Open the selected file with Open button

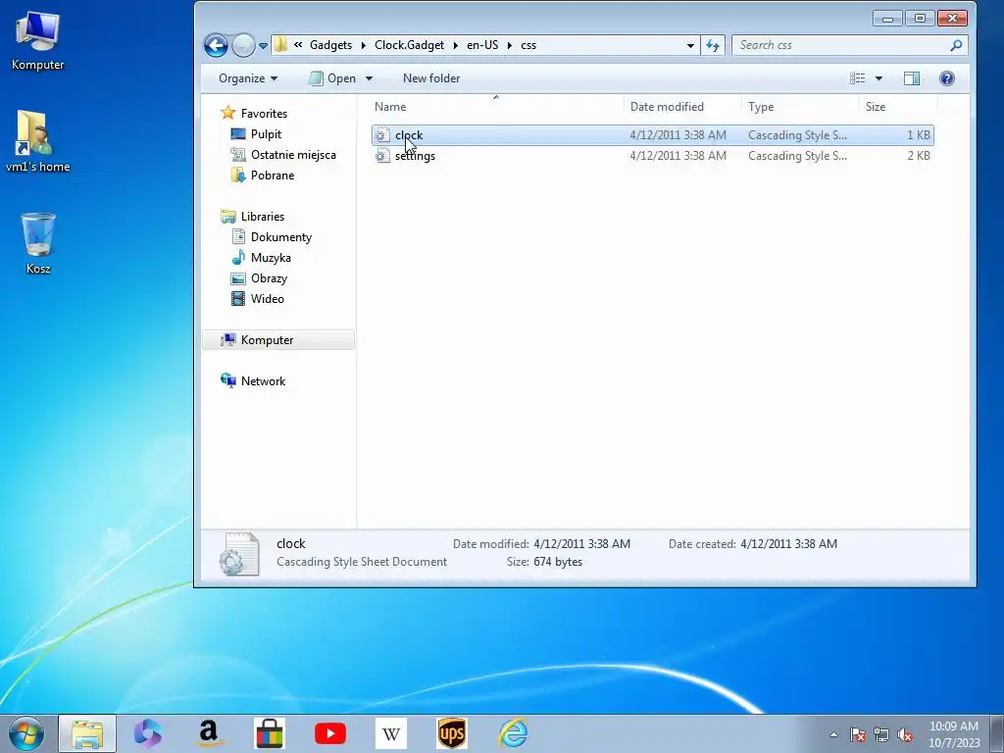(x=333, y=78)
